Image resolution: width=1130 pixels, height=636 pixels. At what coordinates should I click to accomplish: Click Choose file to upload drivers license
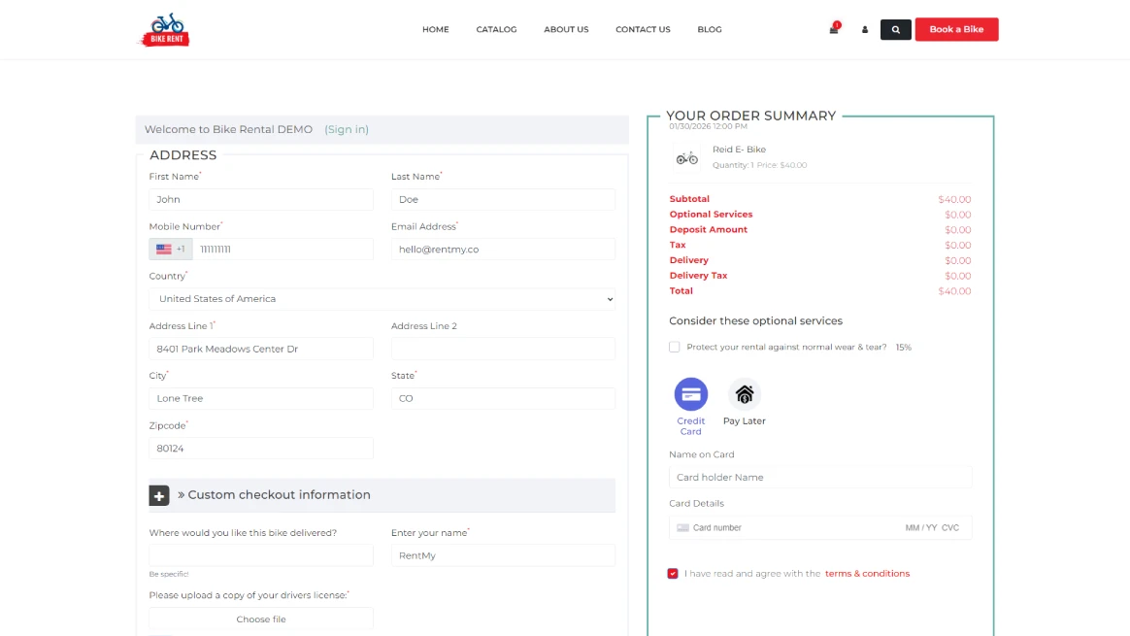pos(260,619)
